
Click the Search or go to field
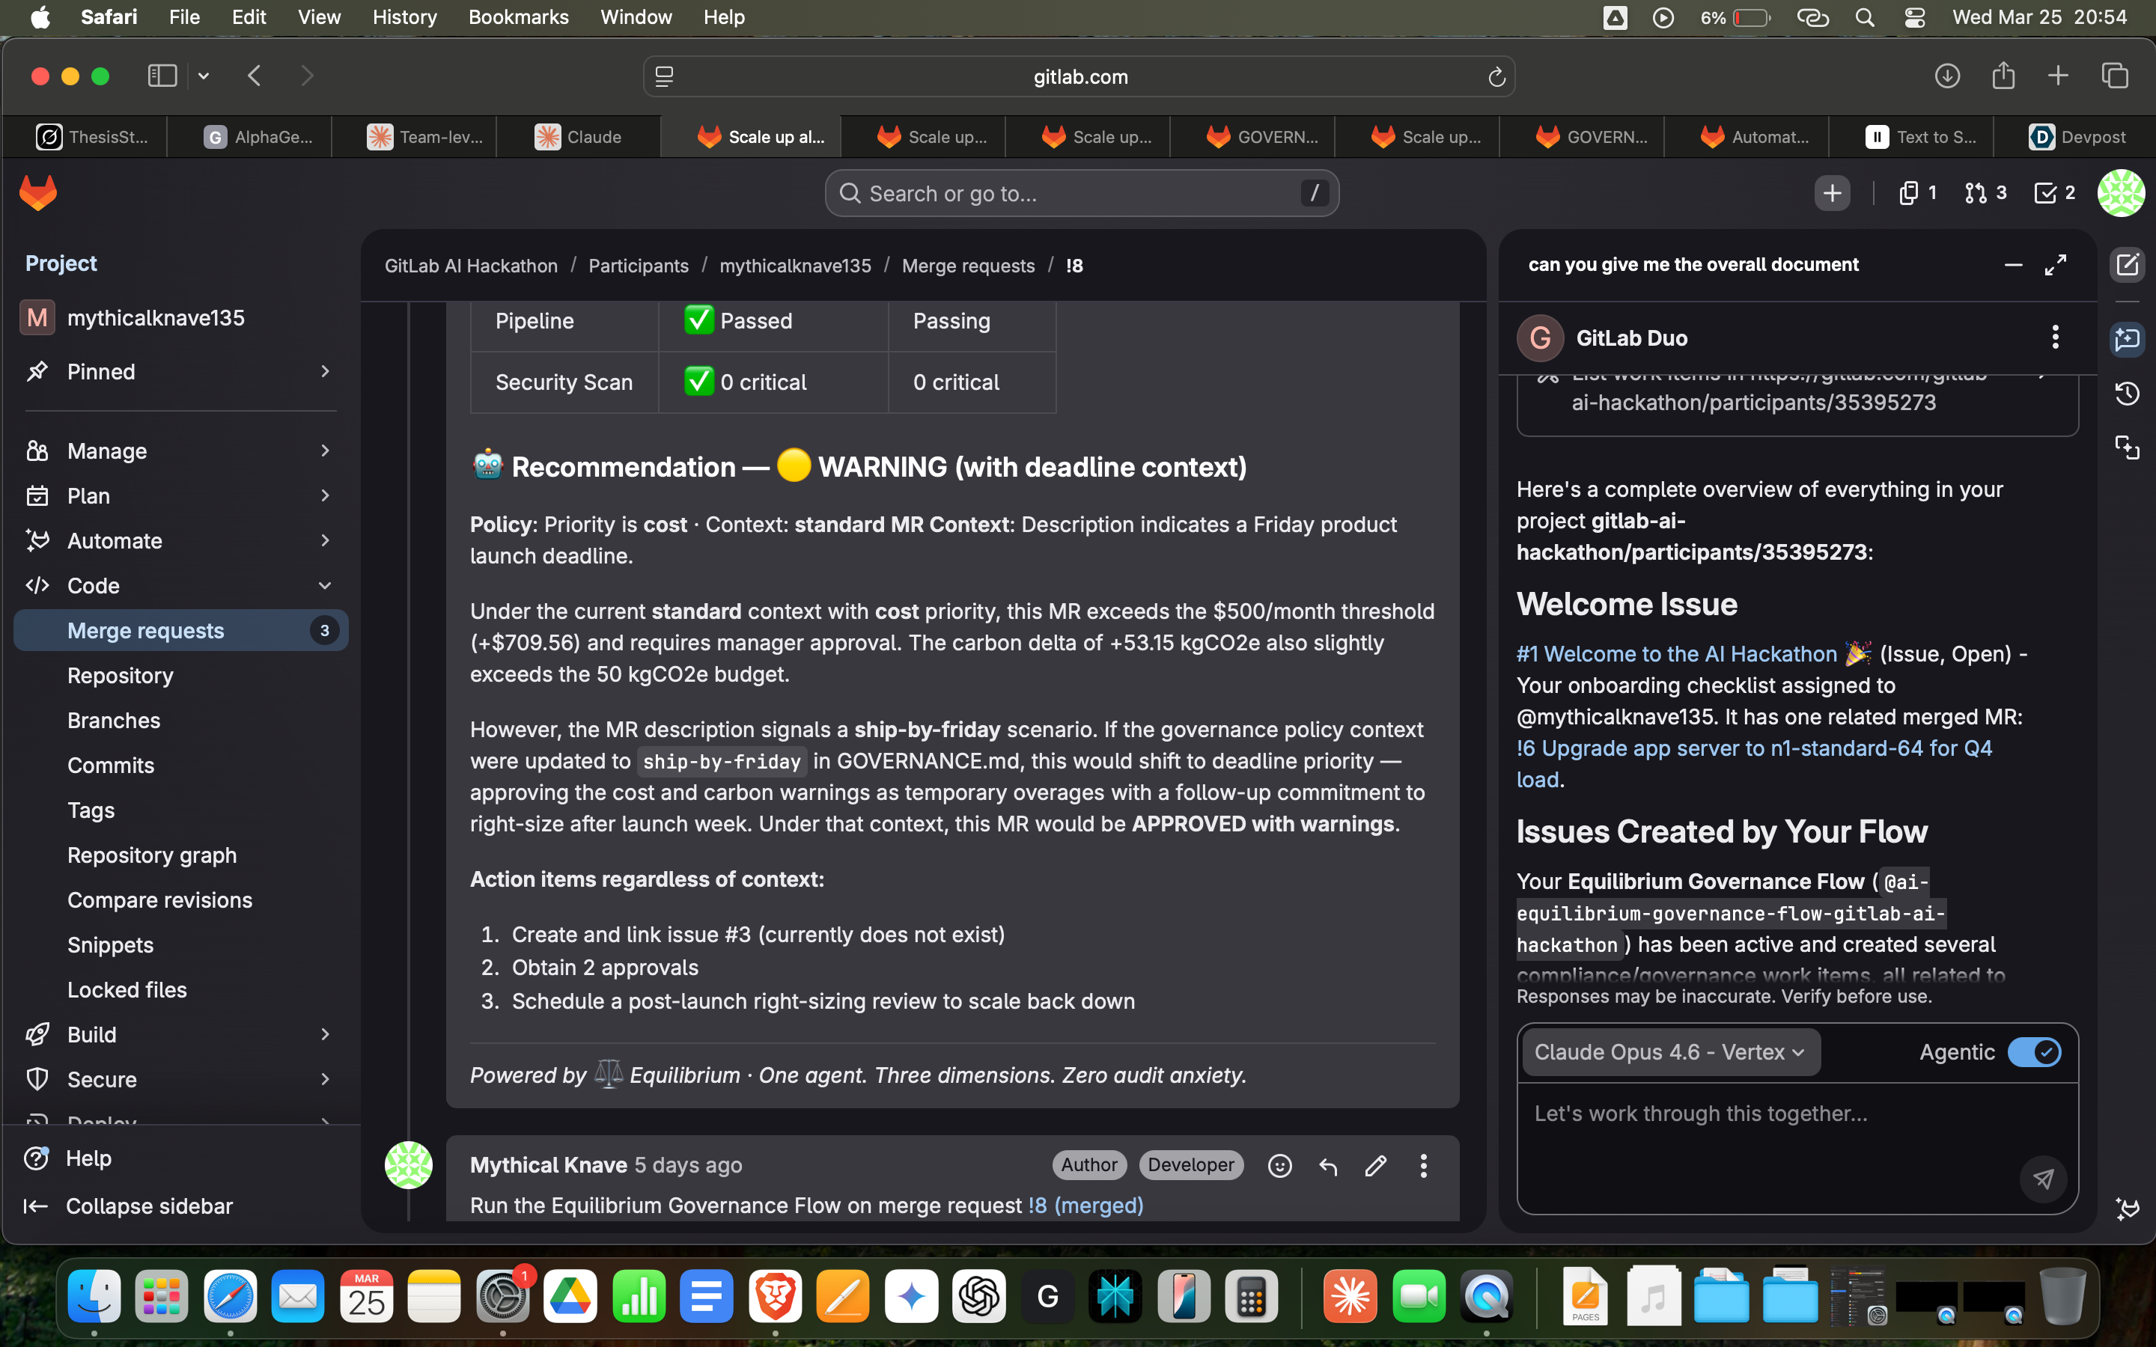pos(1081,193)
